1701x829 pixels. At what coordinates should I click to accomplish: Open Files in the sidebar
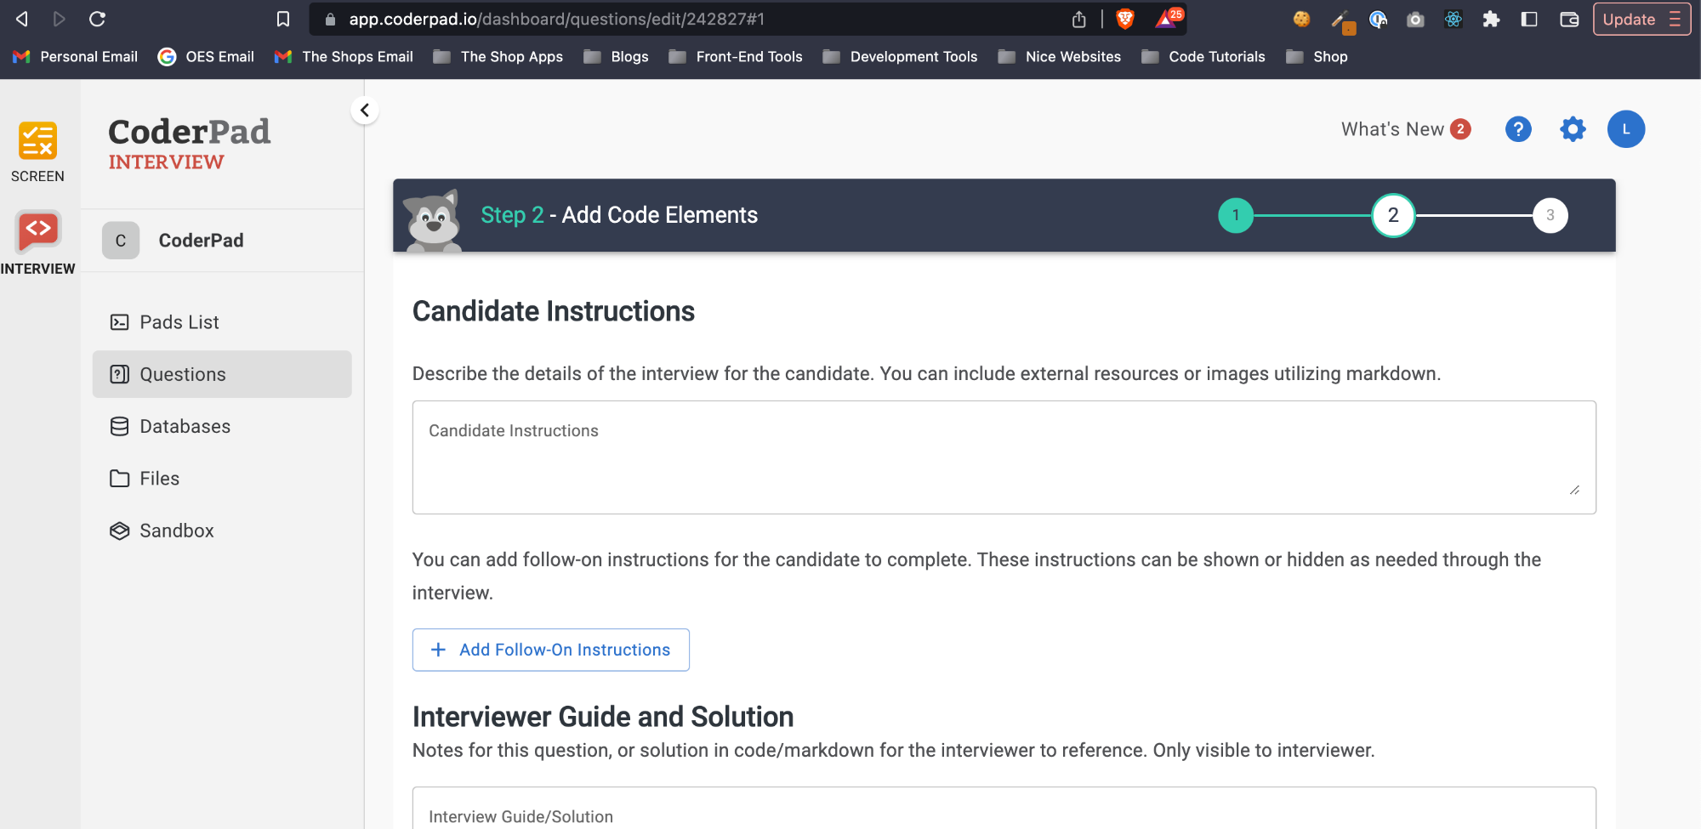click(159, 479)
